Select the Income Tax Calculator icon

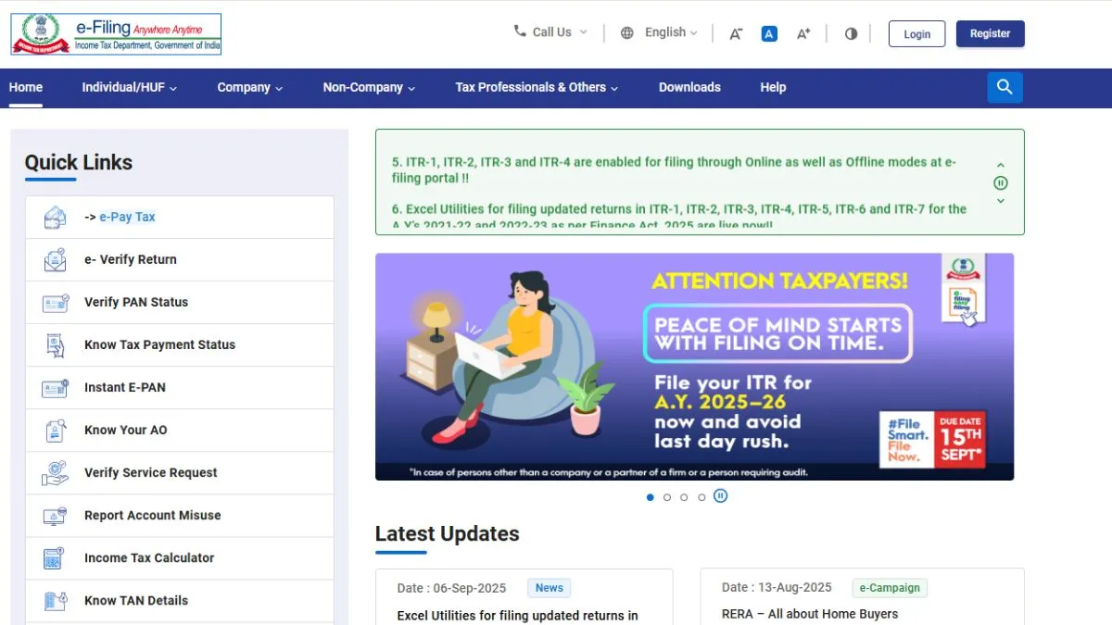(54, 557)
